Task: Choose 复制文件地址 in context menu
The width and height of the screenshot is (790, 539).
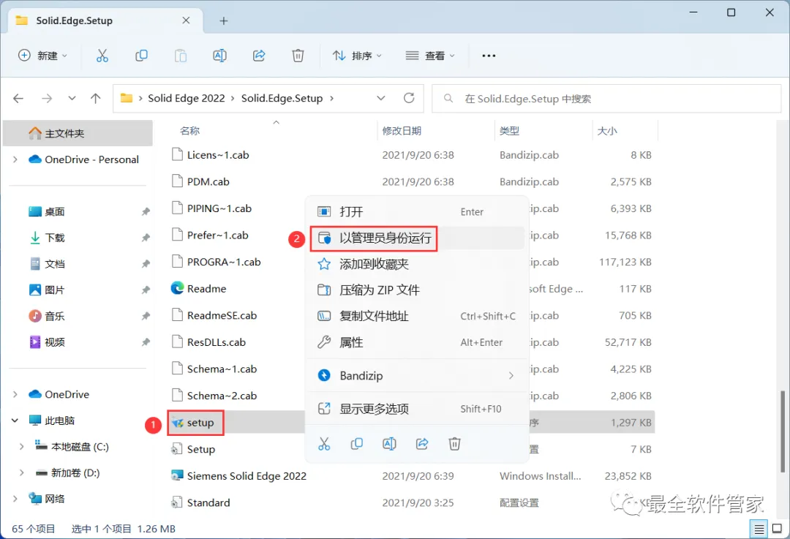Action: click(x=417, y=317)
